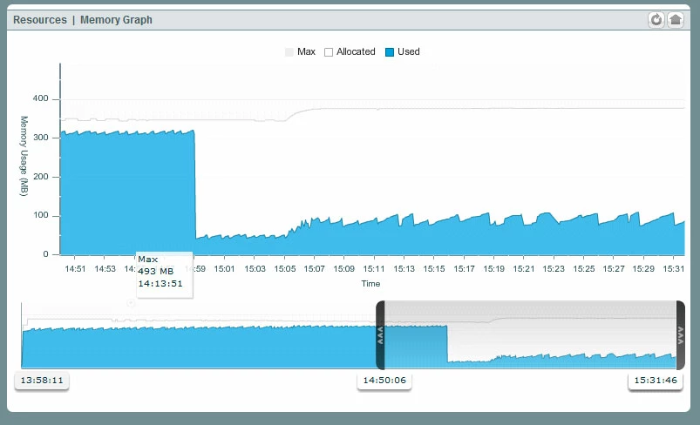Click the Resources breadcrumb link

(x=40, y=20)
